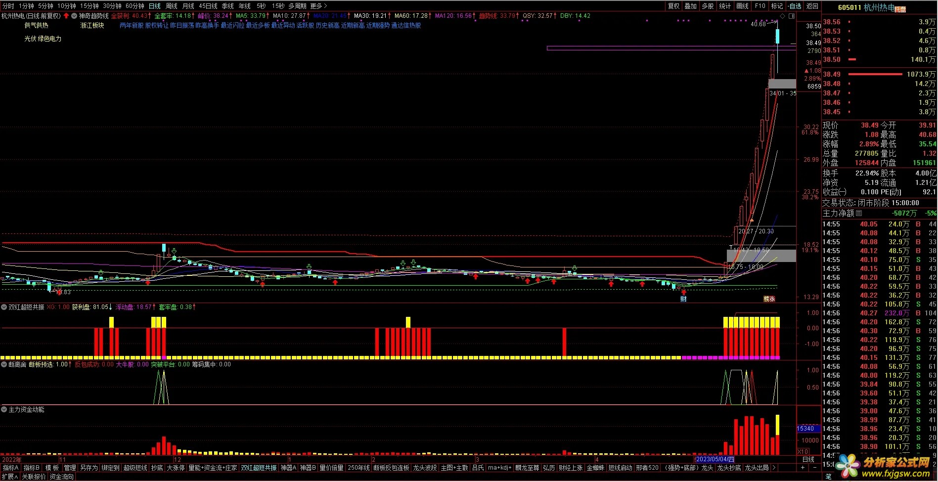938x482 pixels.
Task: Toggle the side panel layout icon
Action: [792, 16]
